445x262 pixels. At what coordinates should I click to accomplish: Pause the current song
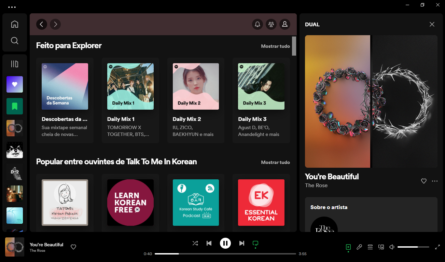pos(225,243)
